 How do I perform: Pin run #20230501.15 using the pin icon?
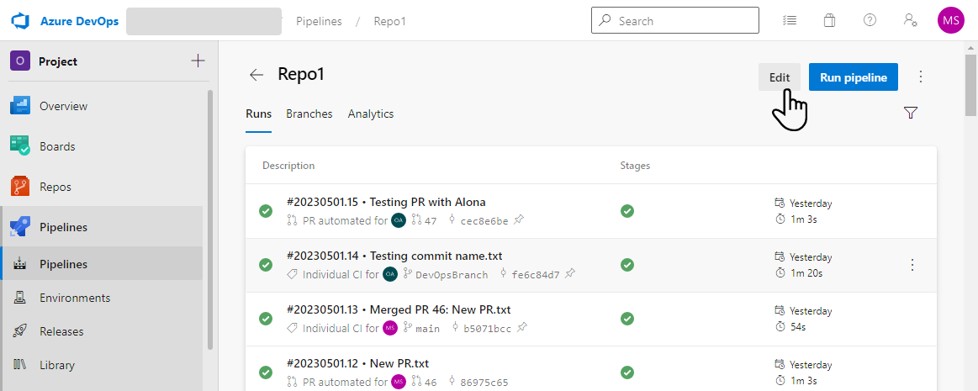pos(519,220)
